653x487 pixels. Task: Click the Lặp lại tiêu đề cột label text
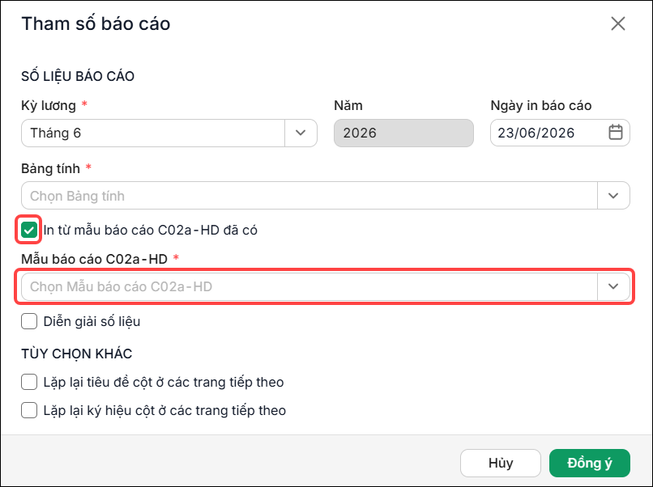coord(164,382)
